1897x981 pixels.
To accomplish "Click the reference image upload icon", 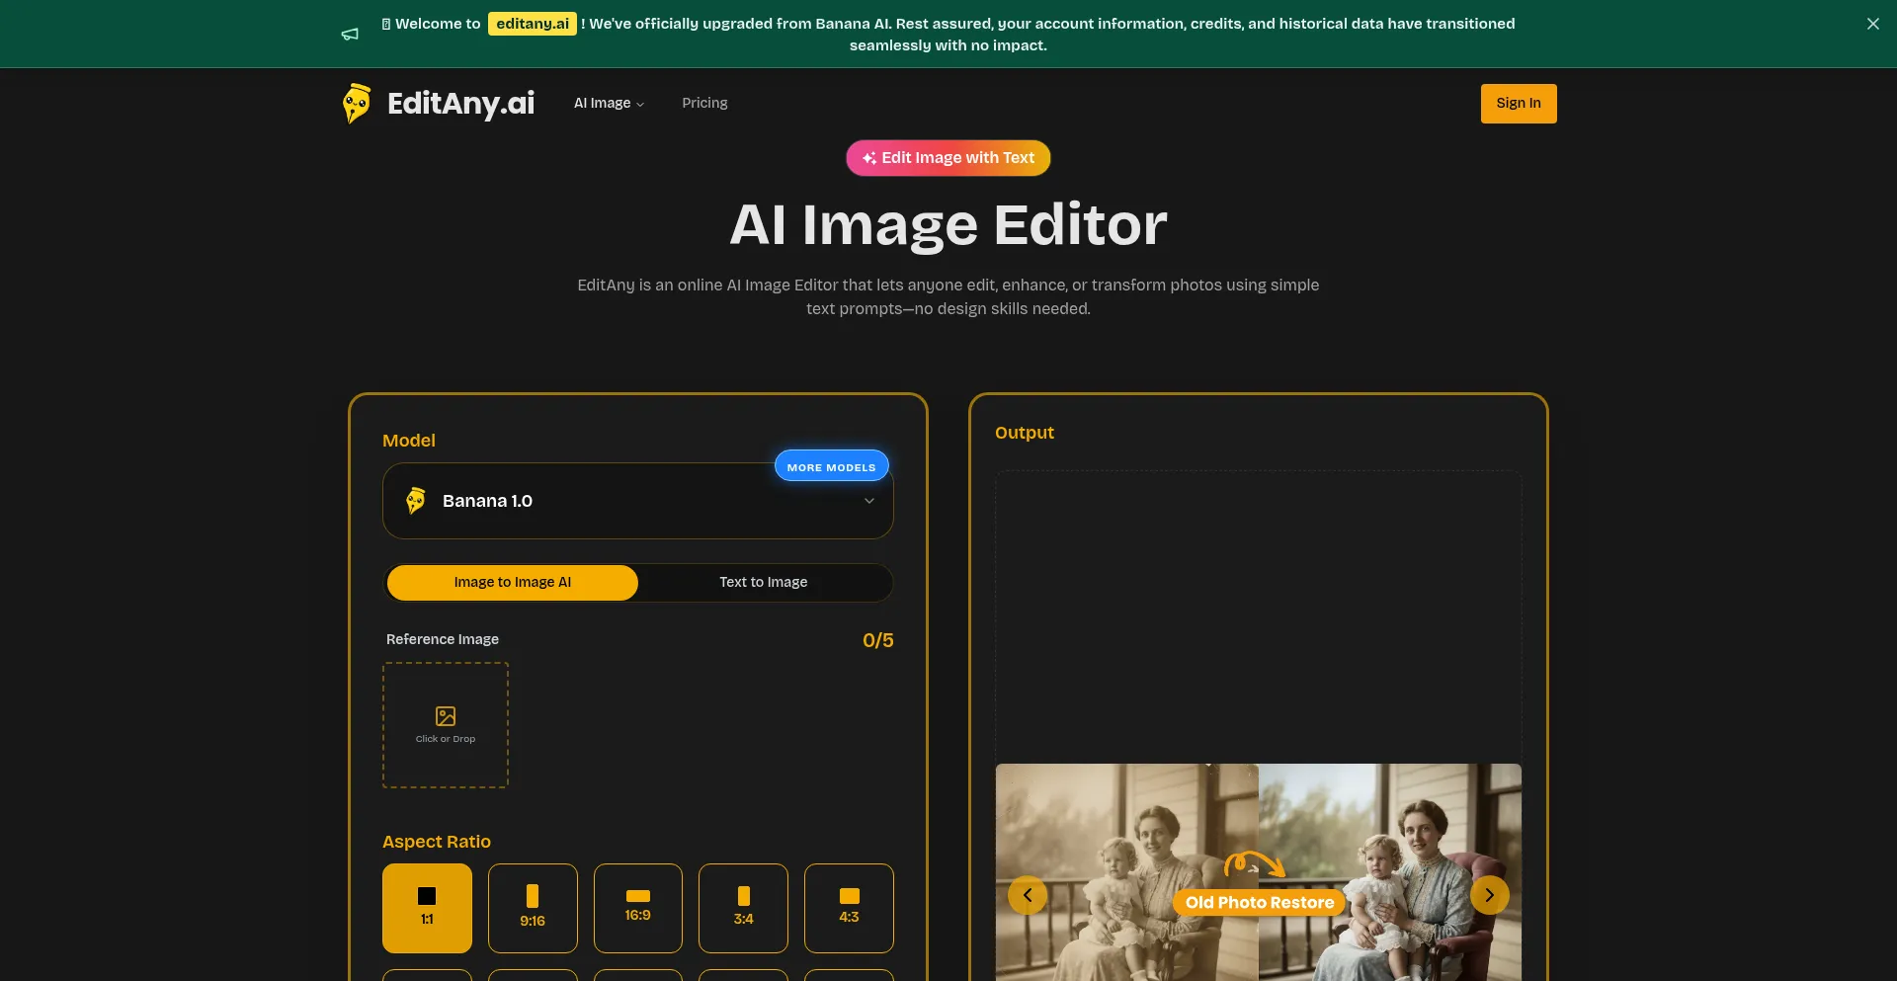I will point(446,715).
